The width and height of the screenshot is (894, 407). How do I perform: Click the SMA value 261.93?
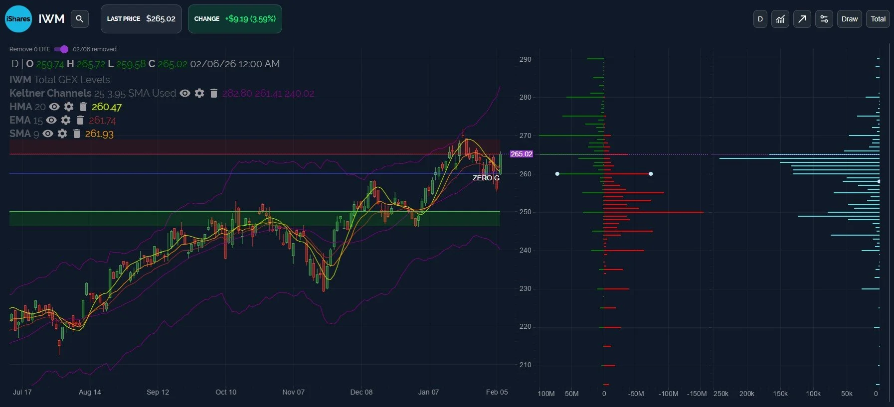[99, 134]
